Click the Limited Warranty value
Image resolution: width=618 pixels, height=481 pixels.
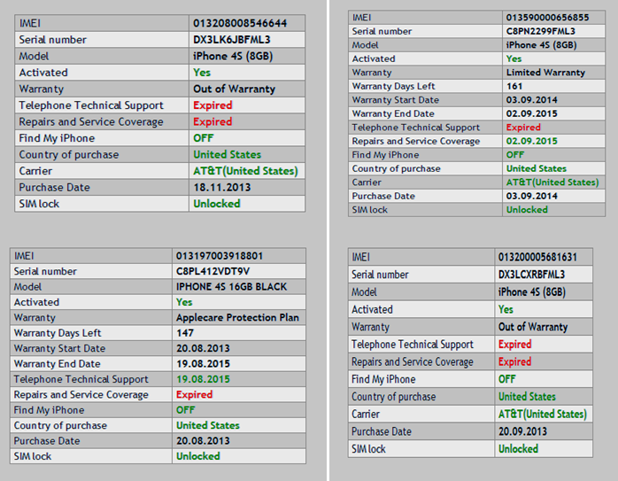(x=545, y=73)
